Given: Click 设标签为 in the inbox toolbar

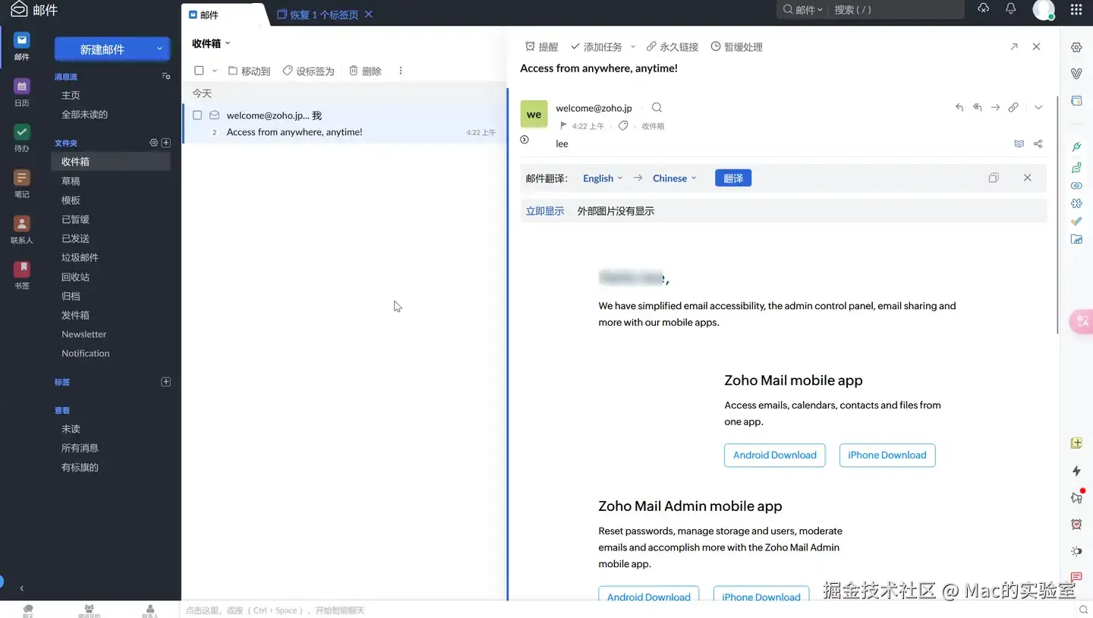Looking at the screenshot, I should tap(308, 71).
